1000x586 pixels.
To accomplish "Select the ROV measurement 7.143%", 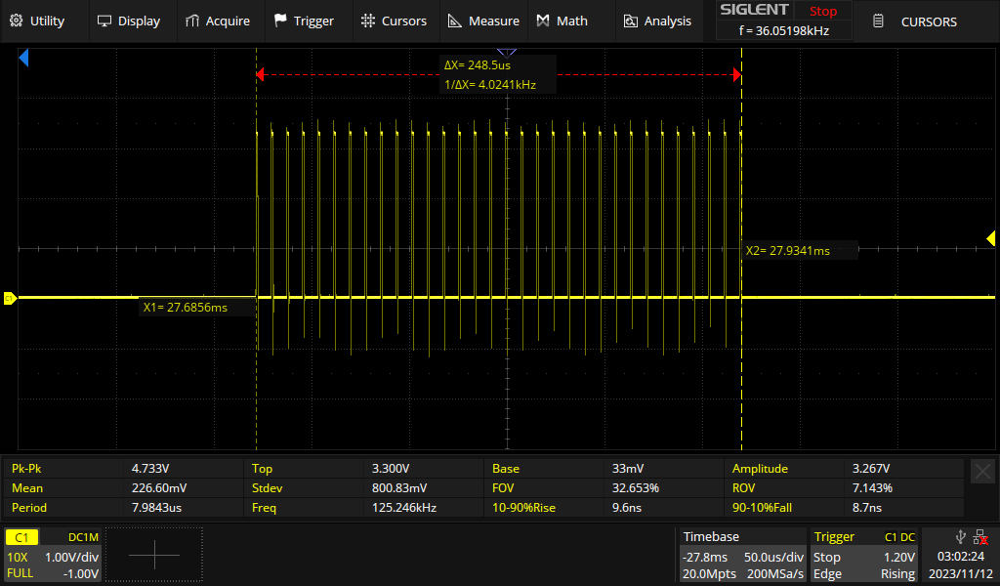I will (845, 487).
